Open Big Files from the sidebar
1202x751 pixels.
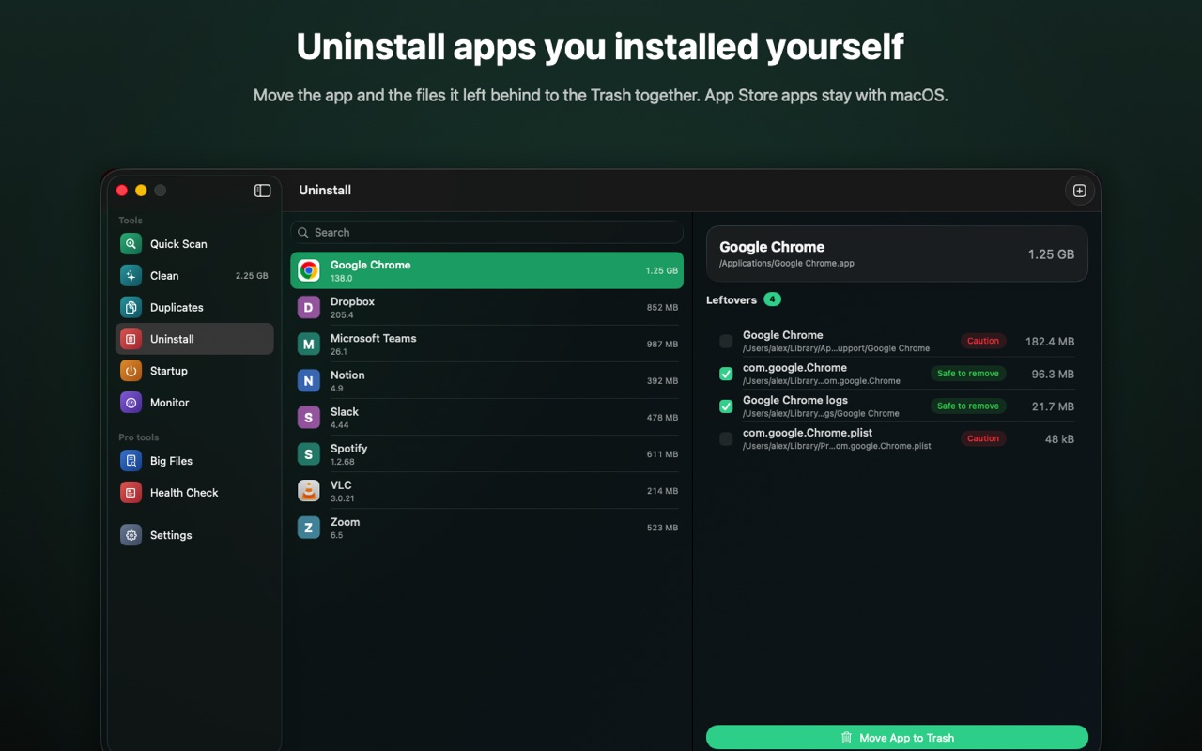coord(194,461)
